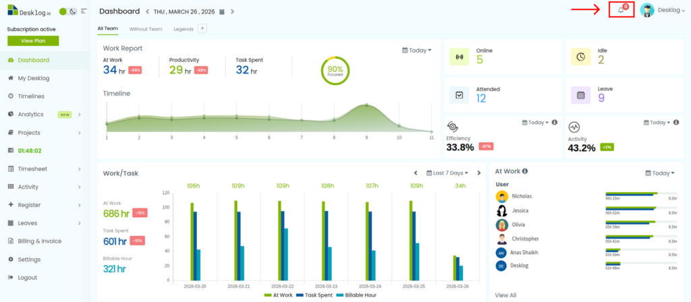
Task: Open the notifications bell icon
Action: 621,10
